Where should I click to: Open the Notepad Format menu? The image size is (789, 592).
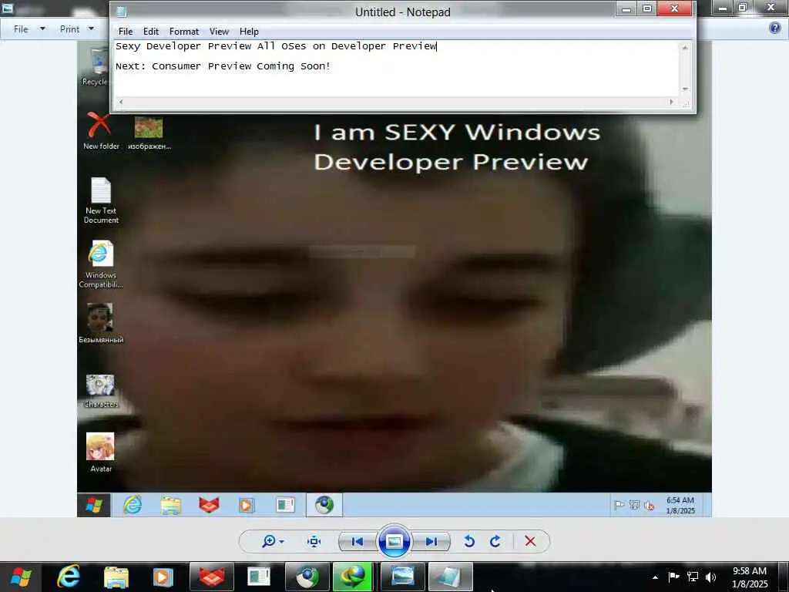[183, 31]
